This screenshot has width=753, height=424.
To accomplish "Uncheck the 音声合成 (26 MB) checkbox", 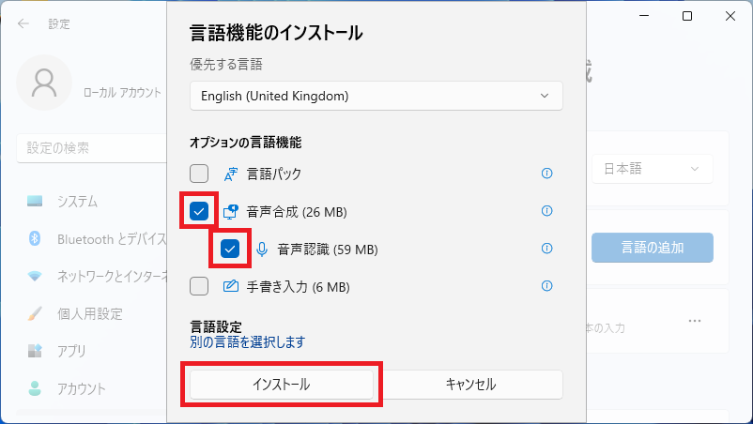I will 199,212.
